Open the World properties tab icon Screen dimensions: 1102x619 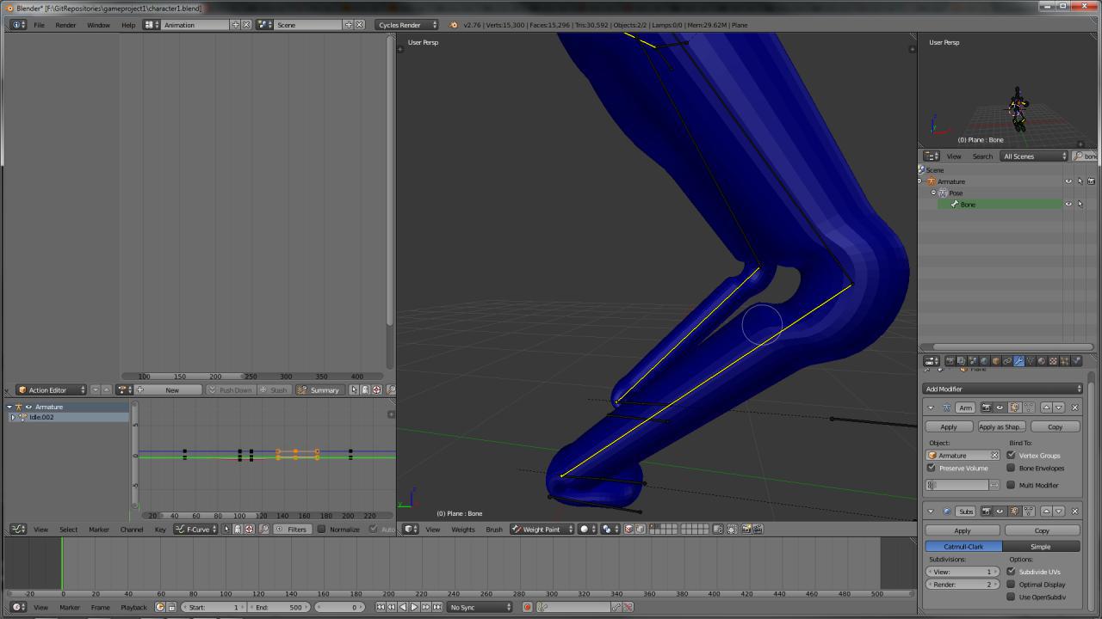984,361
